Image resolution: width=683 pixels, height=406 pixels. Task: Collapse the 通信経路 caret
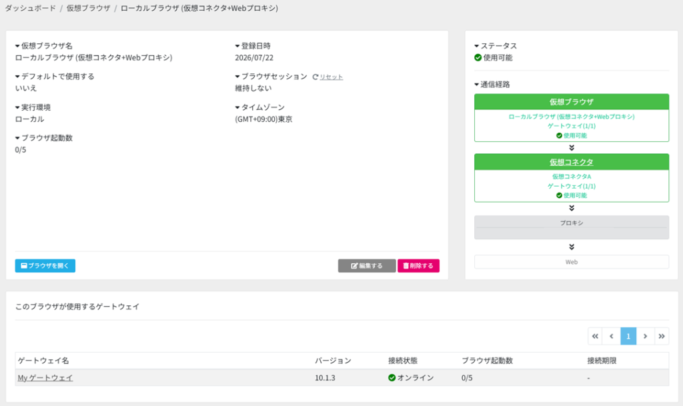(476, 85)
